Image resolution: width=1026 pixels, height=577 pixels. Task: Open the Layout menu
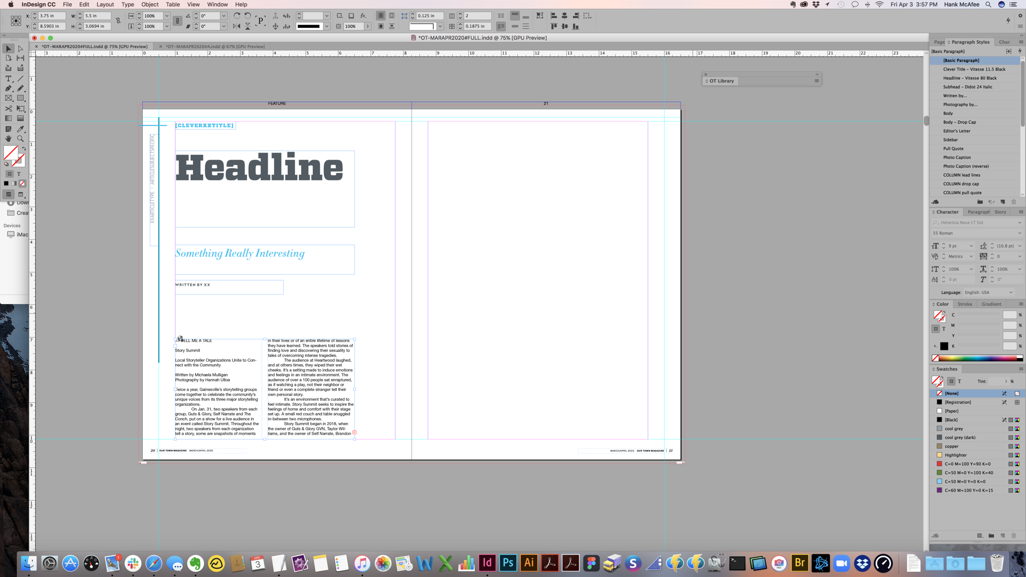click(x=105, y=5)
